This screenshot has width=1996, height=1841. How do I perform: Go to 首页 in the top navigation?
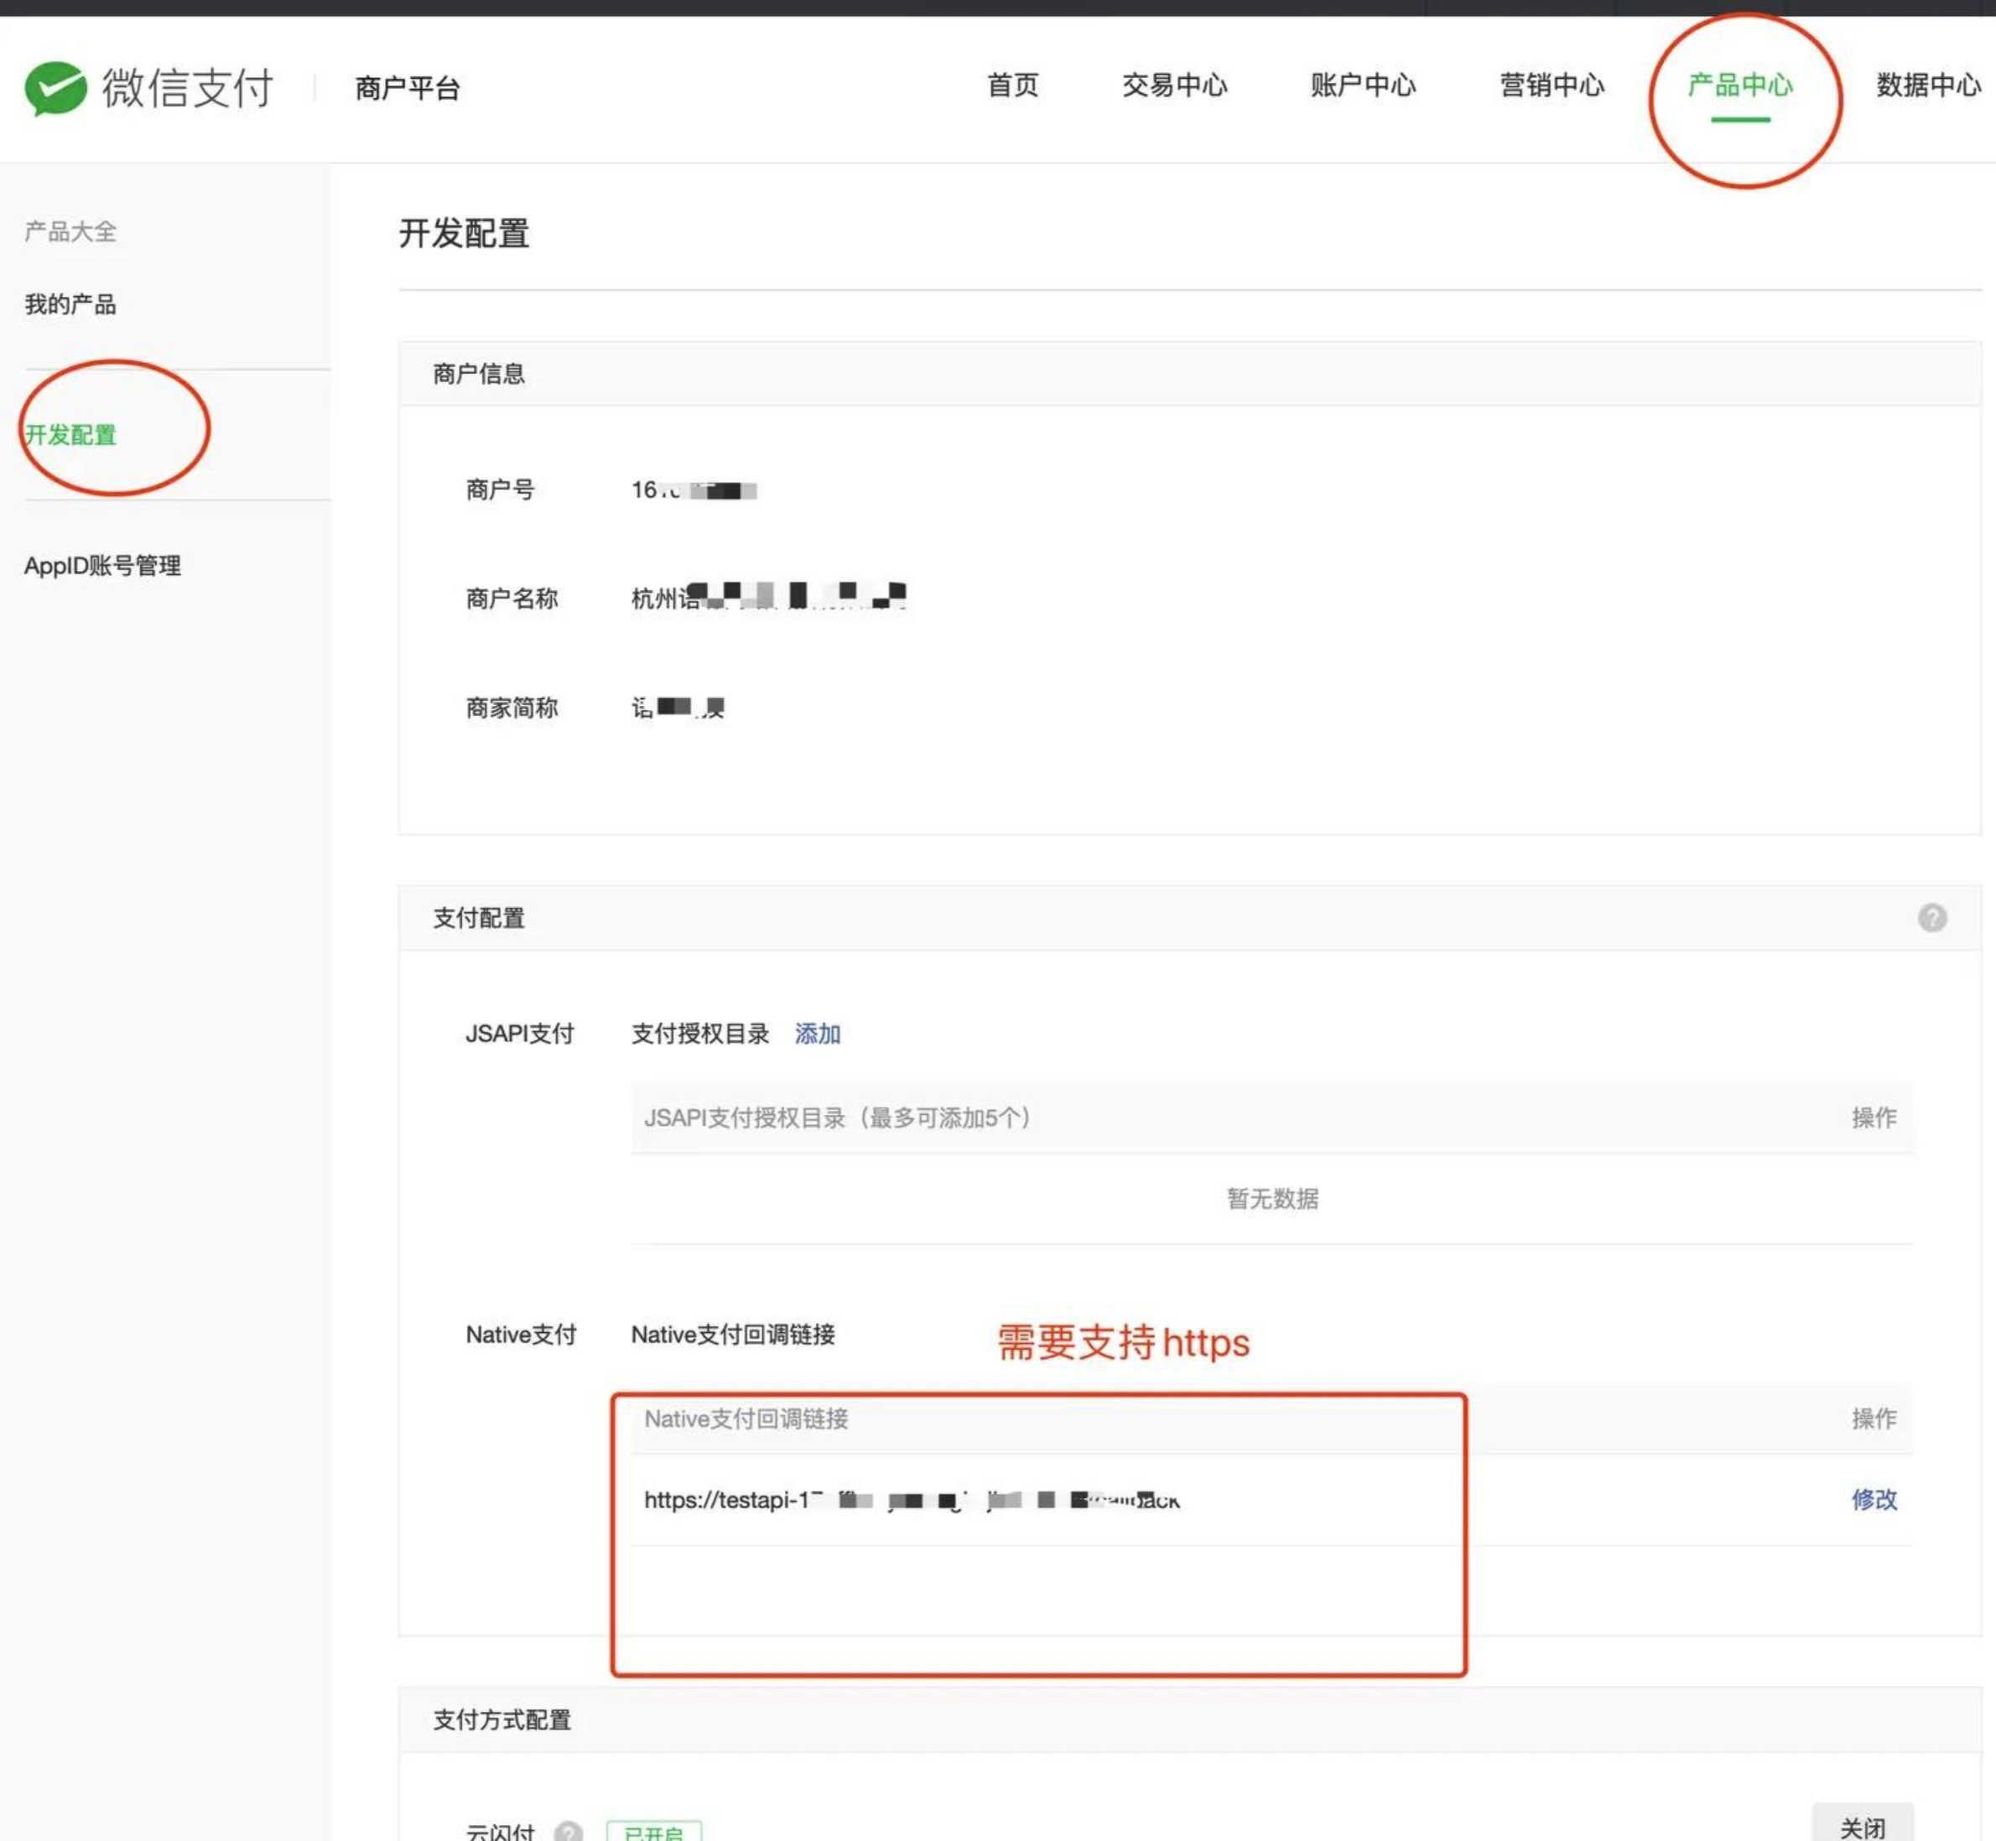(1012, 86)
